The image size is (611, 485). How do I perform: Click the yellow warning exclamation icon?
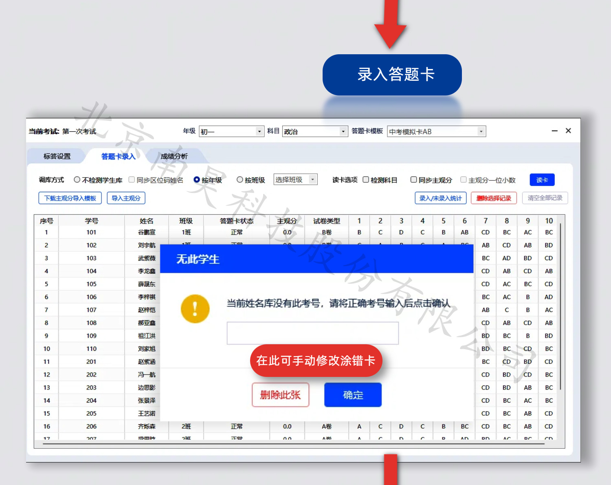click(195, 309)
